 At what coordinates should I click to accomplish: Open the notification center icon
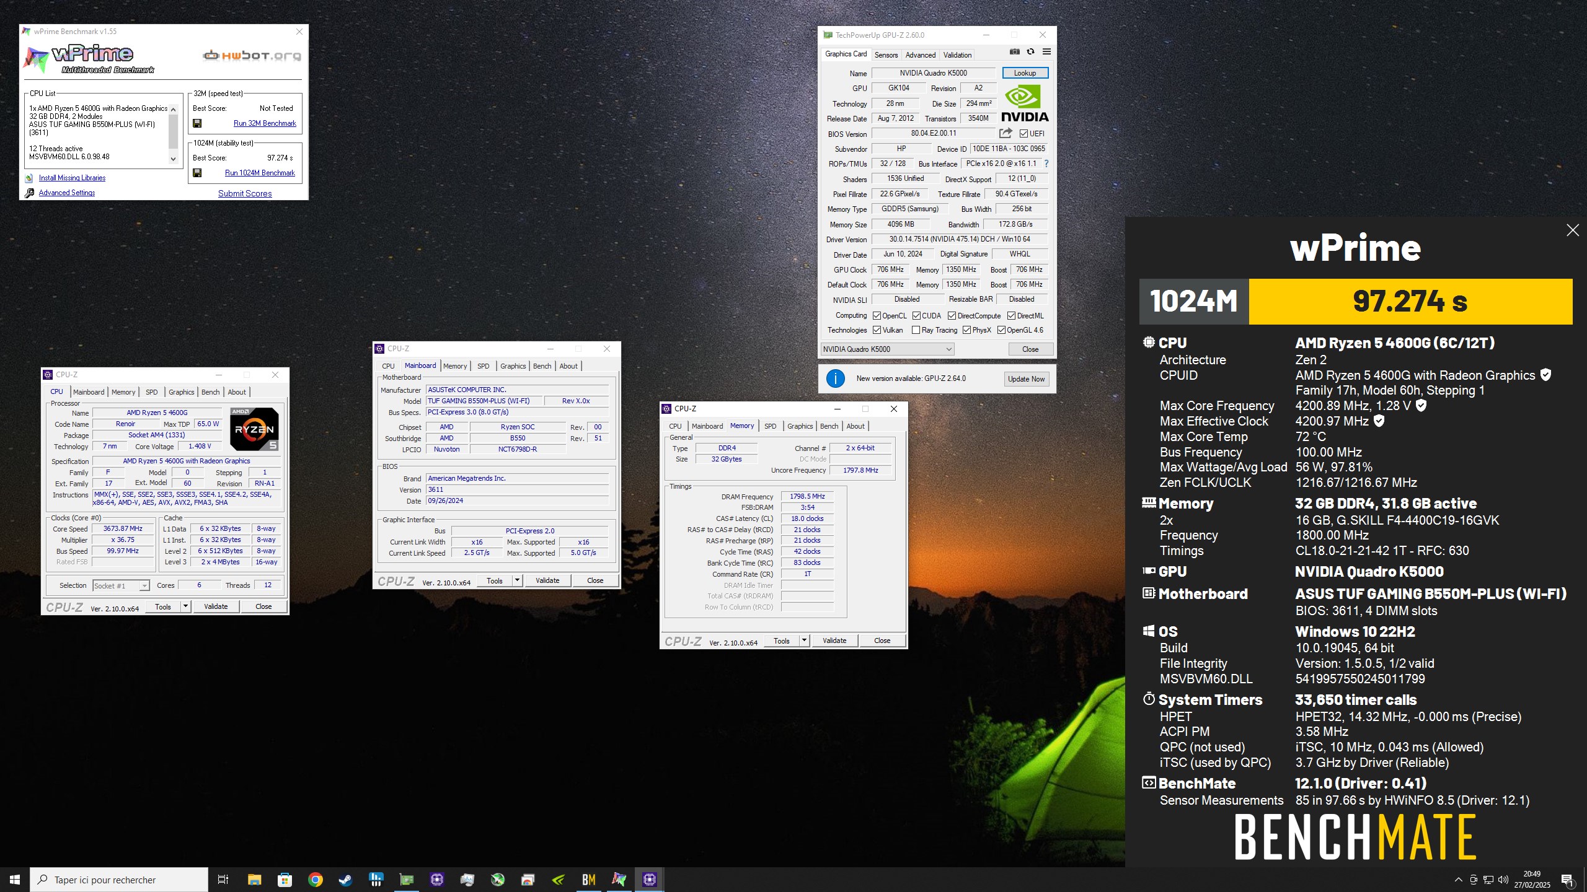click(1567, 880)
